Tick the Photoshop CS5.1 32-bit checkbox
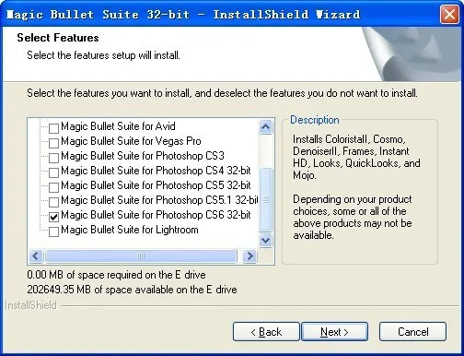Viewport: 464px width, 356px height. coord(53,202)
